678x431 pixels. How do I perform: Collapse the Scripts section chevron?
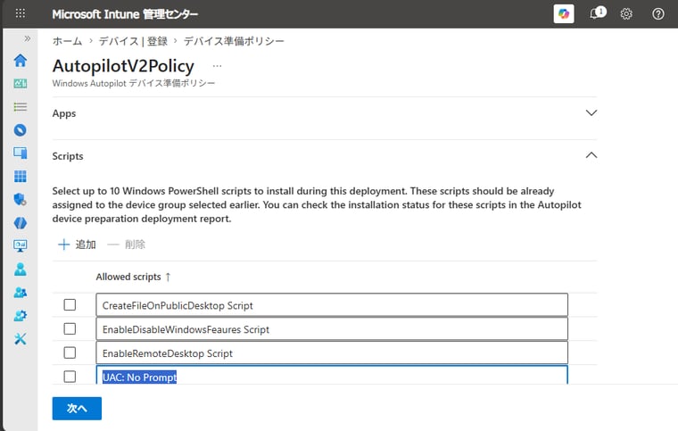[591, 155]
